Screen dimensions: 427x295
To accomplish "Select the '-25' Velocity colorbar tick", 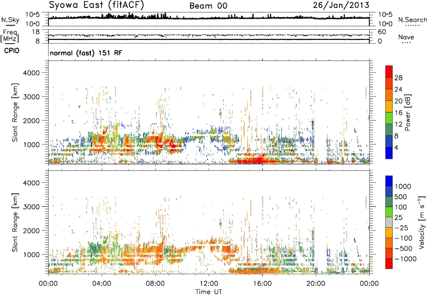I will pos(401,227).
